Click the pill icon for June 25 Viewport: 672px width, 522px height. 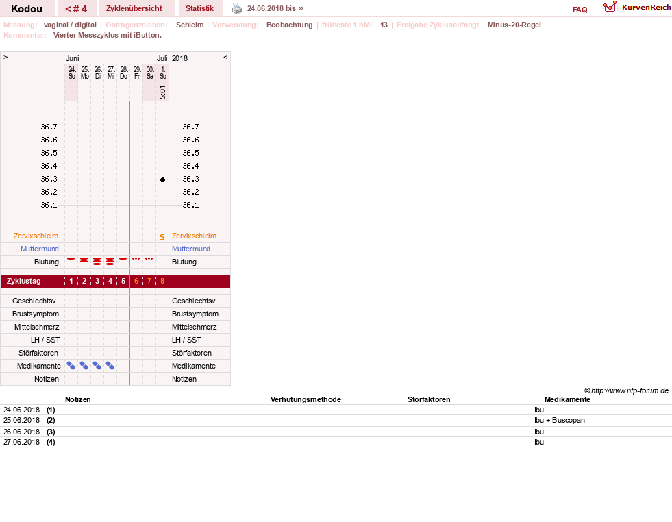coord(84,366)
